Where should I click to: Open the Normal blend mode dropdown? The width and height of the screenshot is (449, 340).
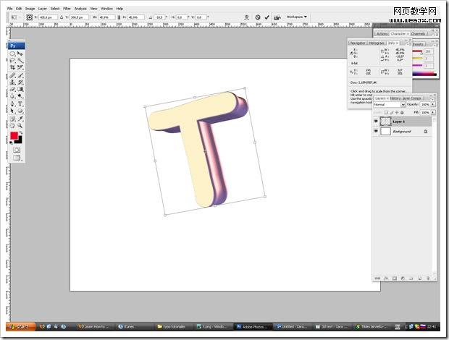(x=389, y=105)
